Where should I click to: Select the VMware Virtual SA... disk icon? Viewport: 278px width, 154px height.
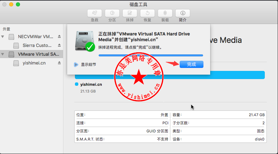11,54
